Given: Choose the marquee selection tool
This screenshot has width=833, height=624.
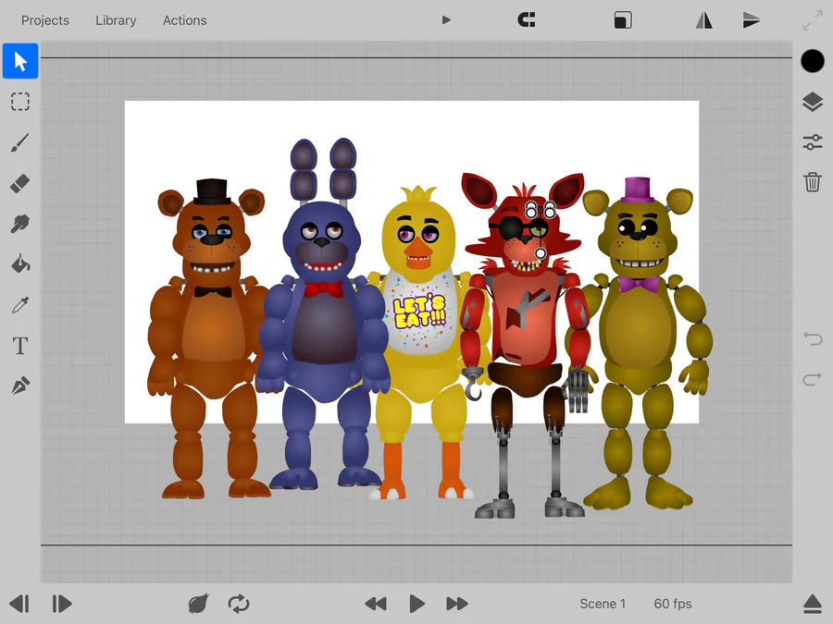Looking at the screenshot, I should [x=20, y=102].
